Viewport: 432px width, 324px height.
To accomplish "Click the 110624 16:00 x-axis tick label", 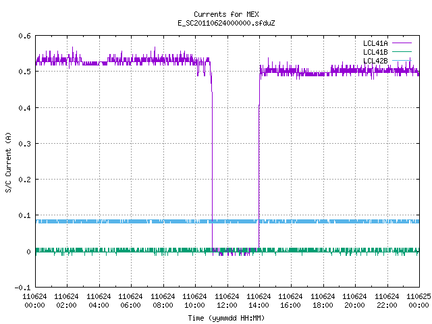I will click(x=291, y=301).
